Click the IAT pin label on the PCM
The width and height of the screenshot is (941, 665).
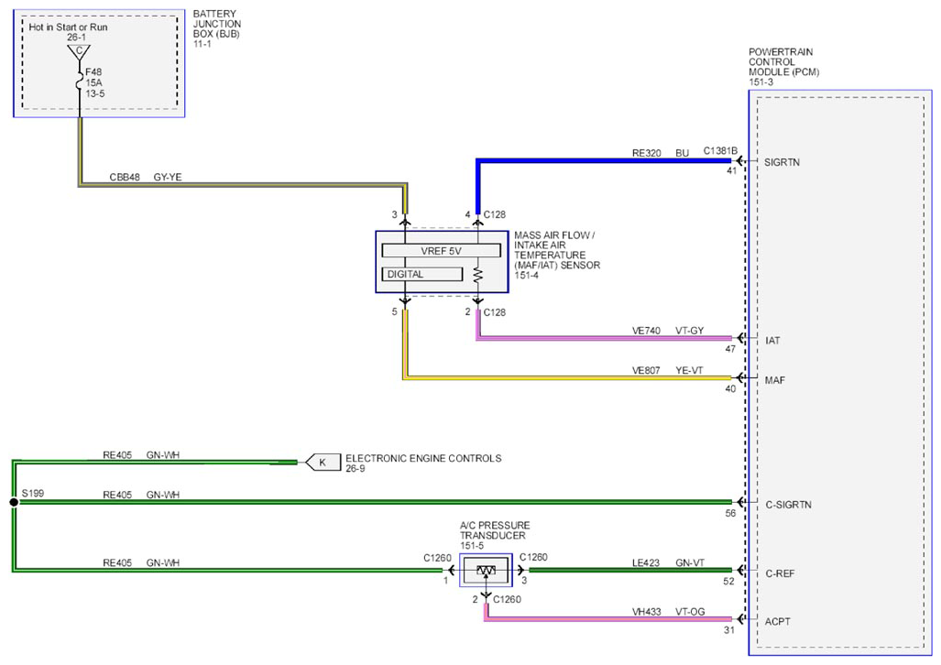tap(772, 341)
